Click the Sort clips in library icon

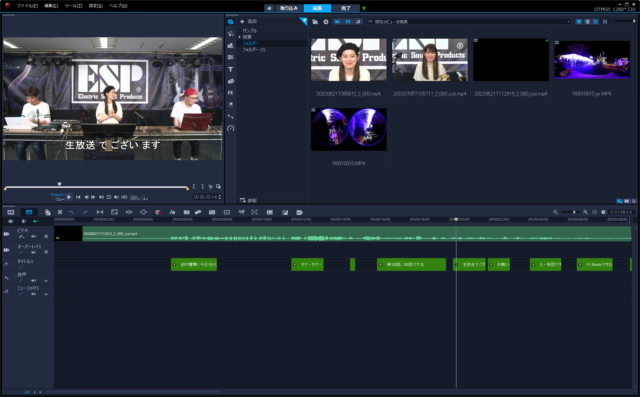coord(605,22)
